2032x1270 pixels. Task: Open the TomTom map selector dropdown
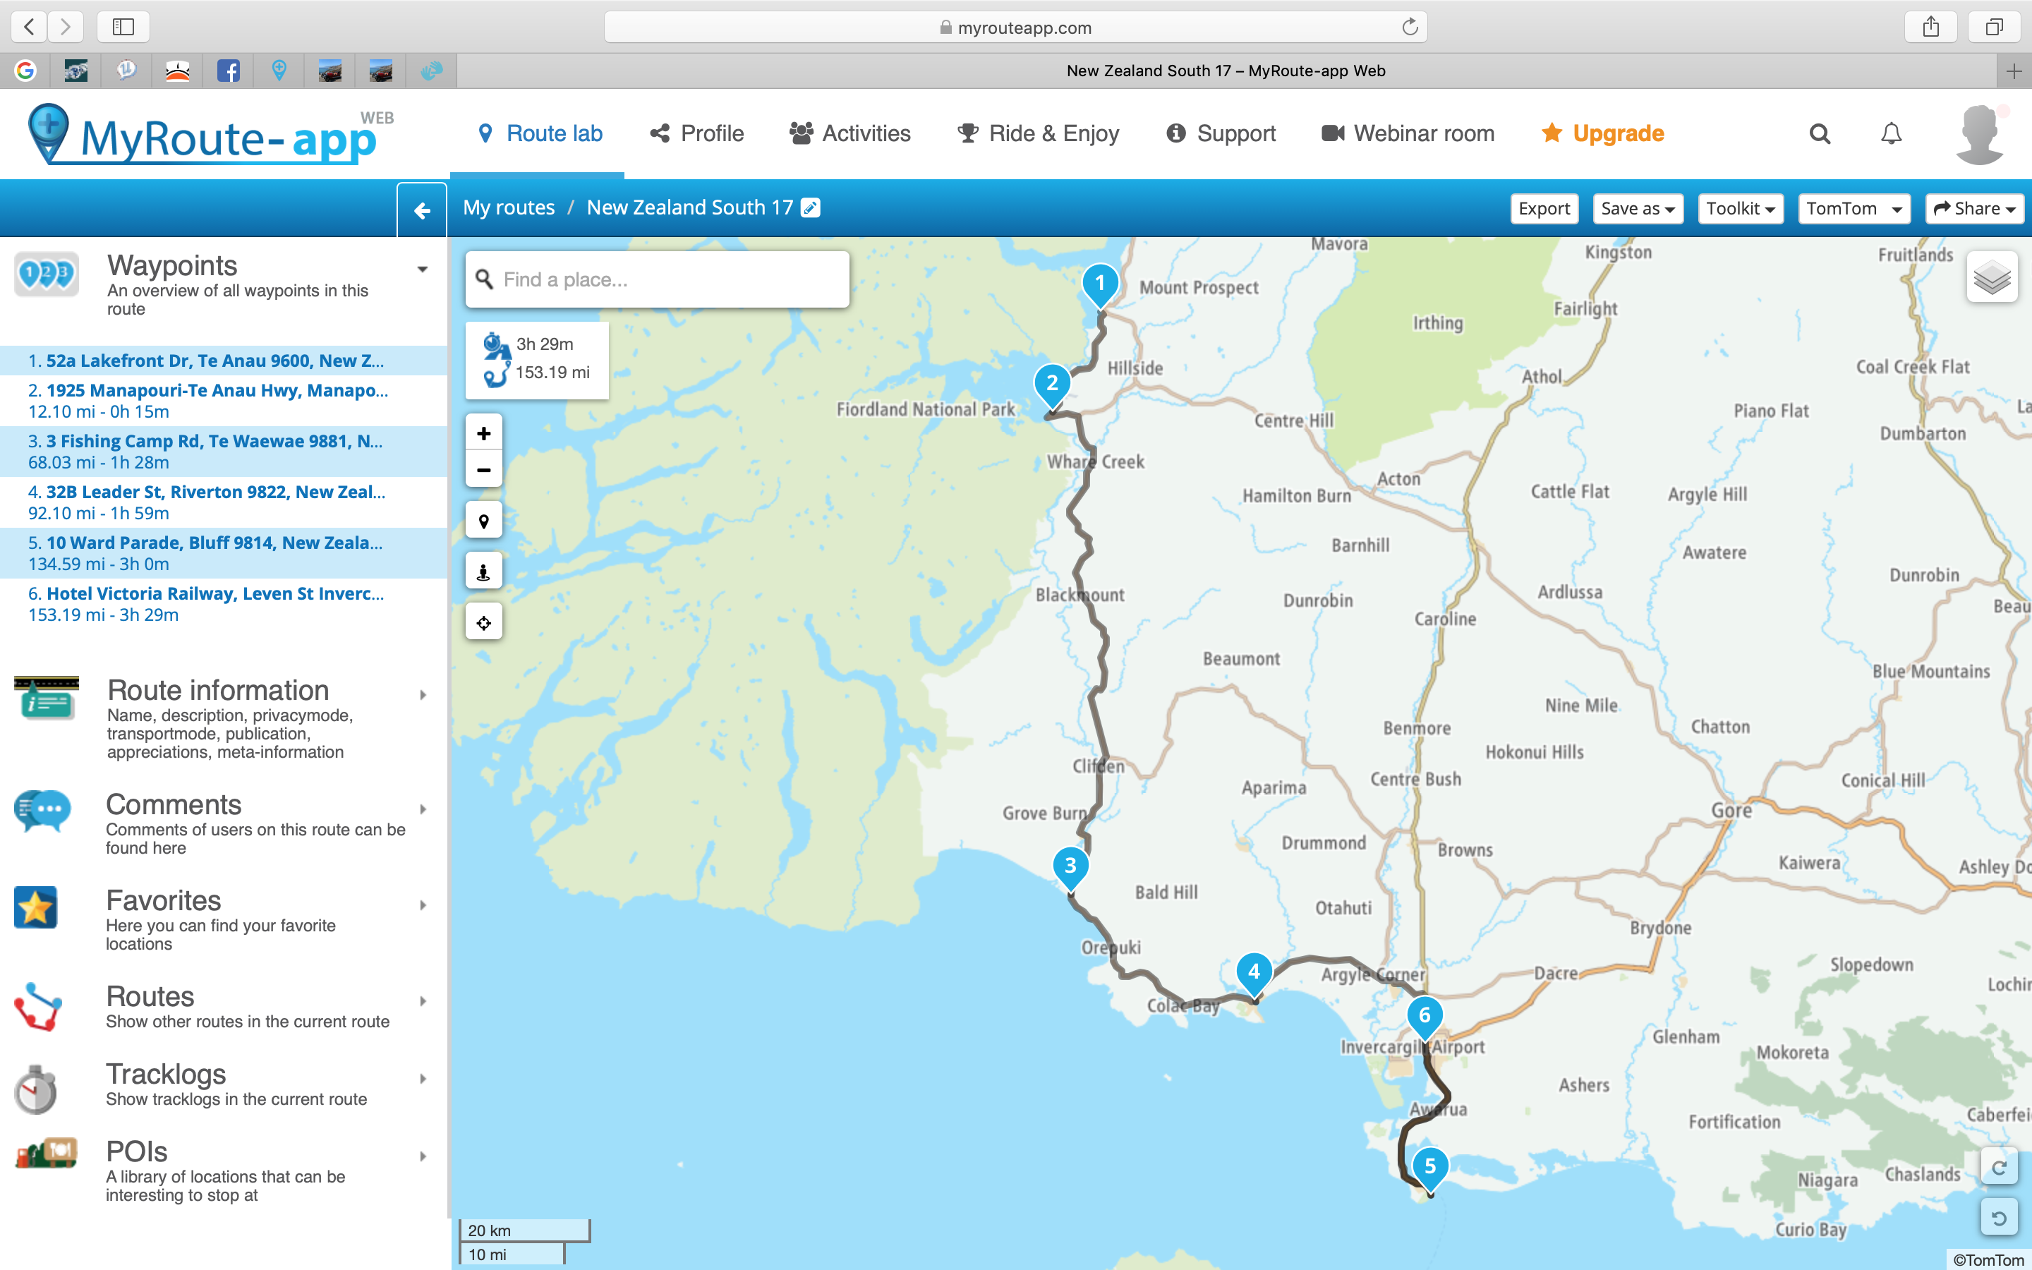pos(1853,208)
